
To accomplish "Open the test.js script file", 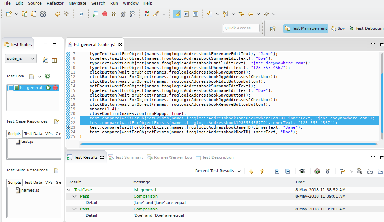I will tap(27, 141).
